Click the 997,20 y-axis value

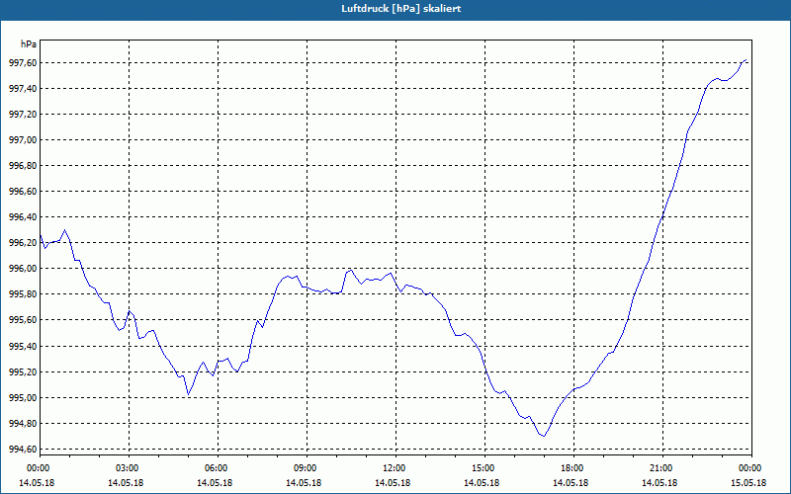[x=24, y=115]
